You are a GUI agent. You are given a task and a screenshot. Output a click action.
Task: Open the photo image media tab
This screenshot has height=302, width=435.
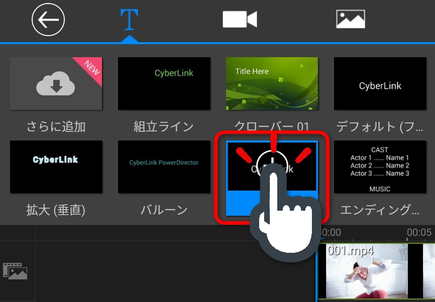pyautogui.click(x=350, y=20)
